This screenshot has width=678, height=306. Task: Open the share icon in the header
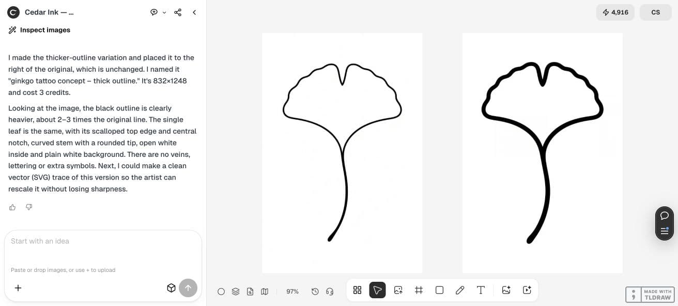click(x=178, y=12)
